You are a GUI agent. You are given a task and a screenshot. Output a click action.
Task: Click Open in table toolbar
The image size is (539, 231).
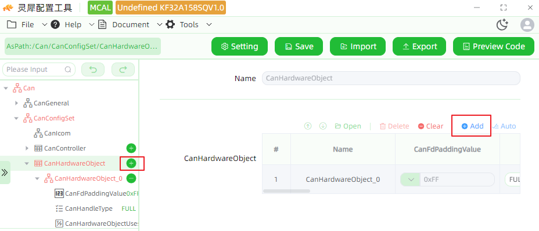coord(348,126)
